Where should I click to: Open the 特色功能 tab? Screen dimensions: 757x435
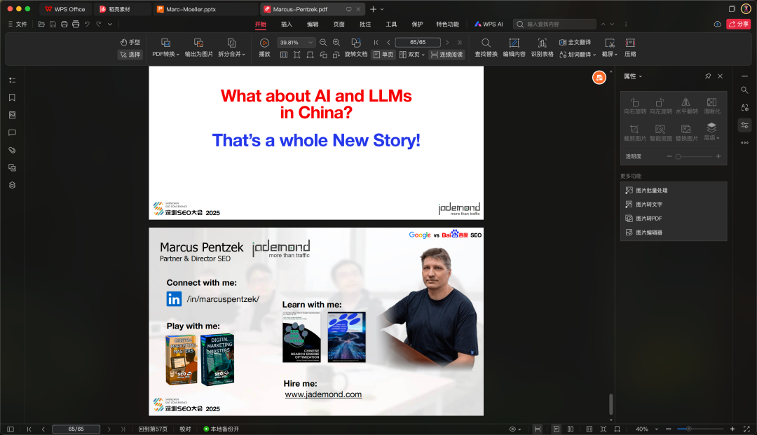(447, 24)
